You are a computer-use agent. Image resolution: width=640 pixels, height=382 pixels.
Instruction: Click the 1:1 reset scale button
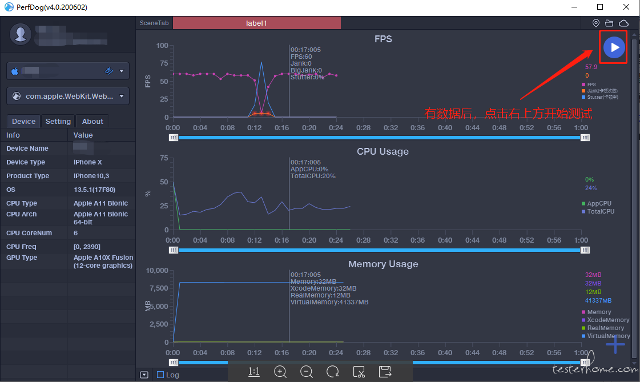coord(254,371)
